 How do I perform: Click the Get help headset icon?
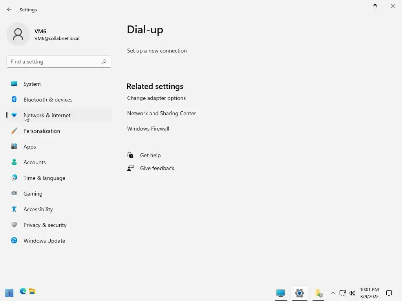pyautogui.click(x=130, y=155)
